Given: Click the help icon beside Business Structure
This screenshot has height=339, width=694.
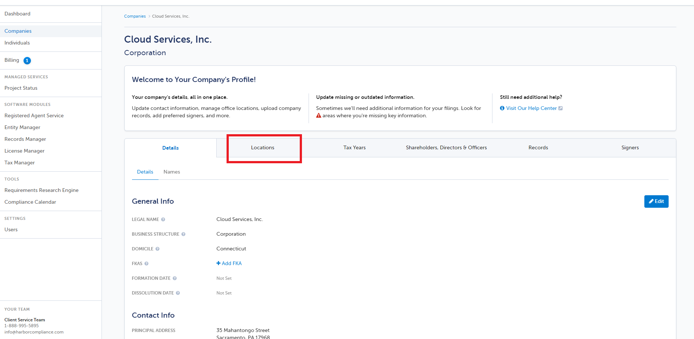Looking at the screenshot, I should coord(183,234).
